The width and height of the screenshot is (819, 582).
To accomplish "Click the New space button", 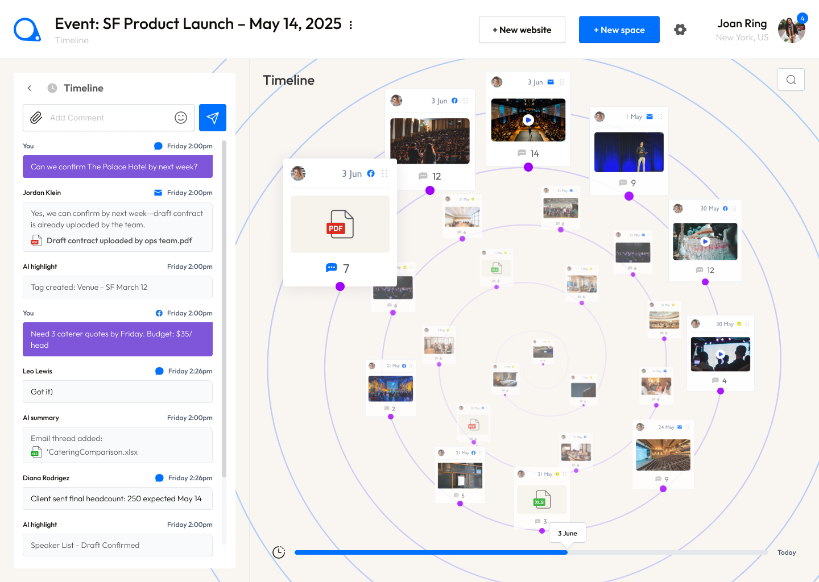I will point(619,30).
